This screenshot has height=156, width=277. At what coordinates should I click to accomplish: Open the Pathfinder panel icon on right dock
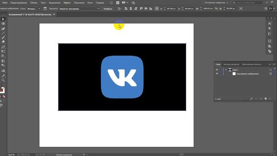pos(269,51)
